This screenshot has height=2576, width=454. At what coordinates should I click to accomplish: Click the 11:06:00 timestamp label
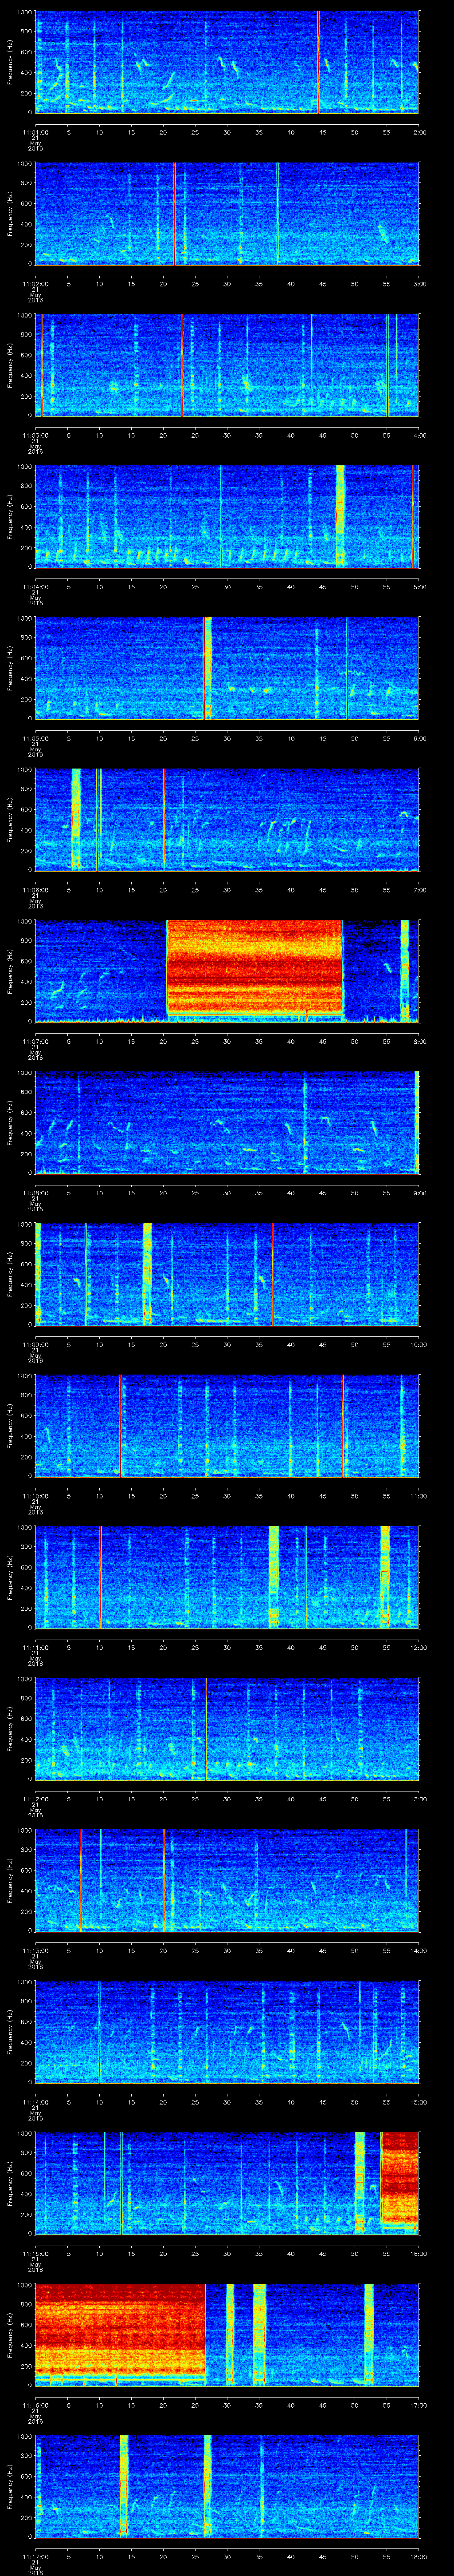35,890
